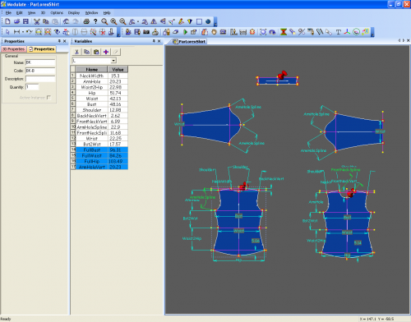Viewport: 411px width, 322px height.
Task: Click the Bst2Wst variable name
Action: (x=92, y=144)
